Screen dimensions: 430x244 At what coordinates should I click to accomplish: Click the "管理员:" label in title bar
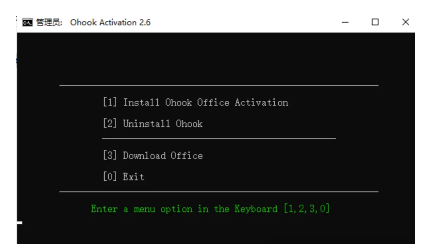[49, 22]
